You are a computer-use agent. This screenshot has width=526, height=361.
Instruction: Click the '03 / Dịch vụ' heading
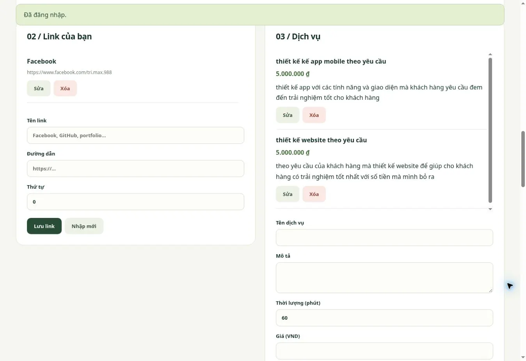pos(298,37)
